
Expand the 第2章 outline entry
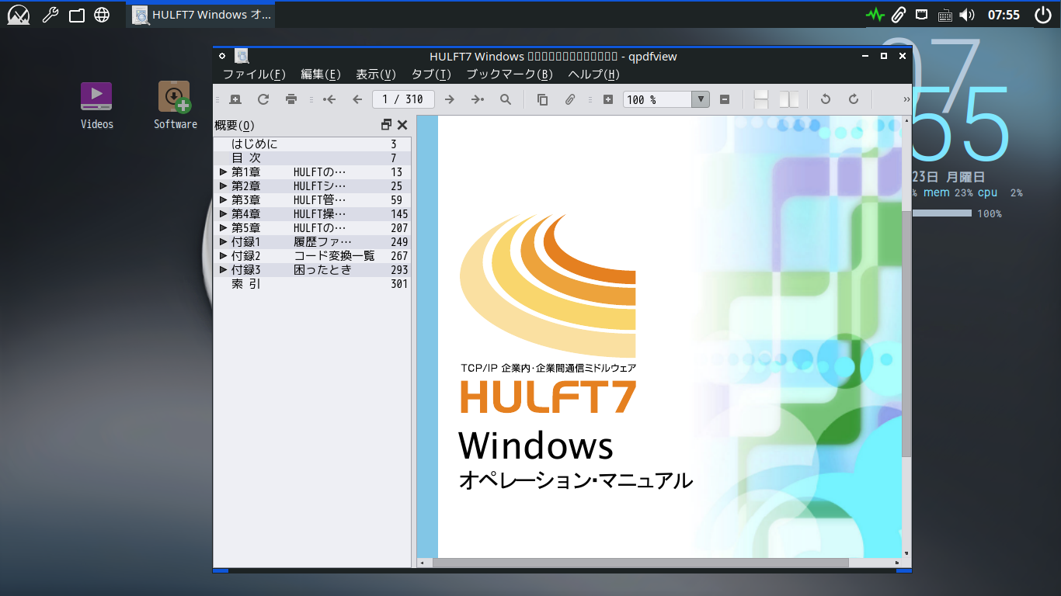coord(223,186)
